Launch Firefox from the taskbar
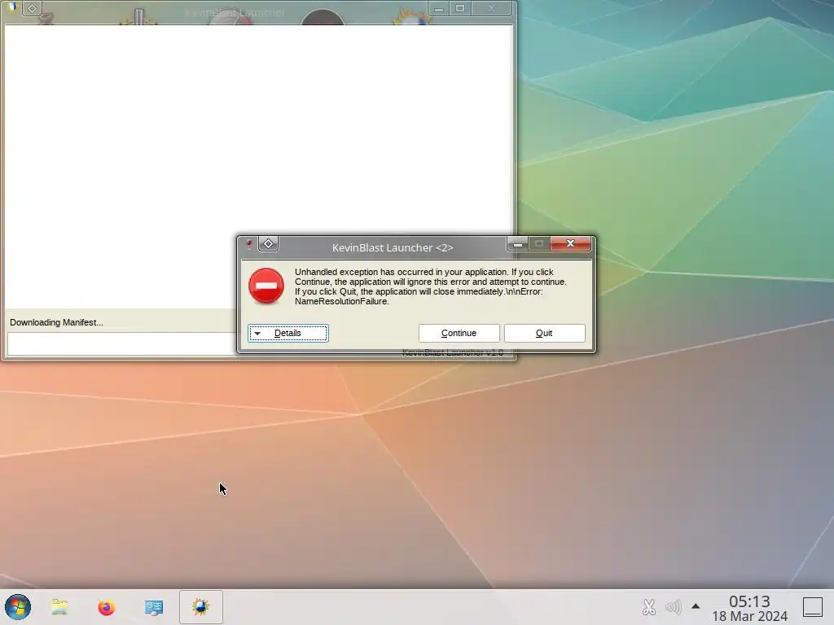The image size is (834, 625). point(107,607)
